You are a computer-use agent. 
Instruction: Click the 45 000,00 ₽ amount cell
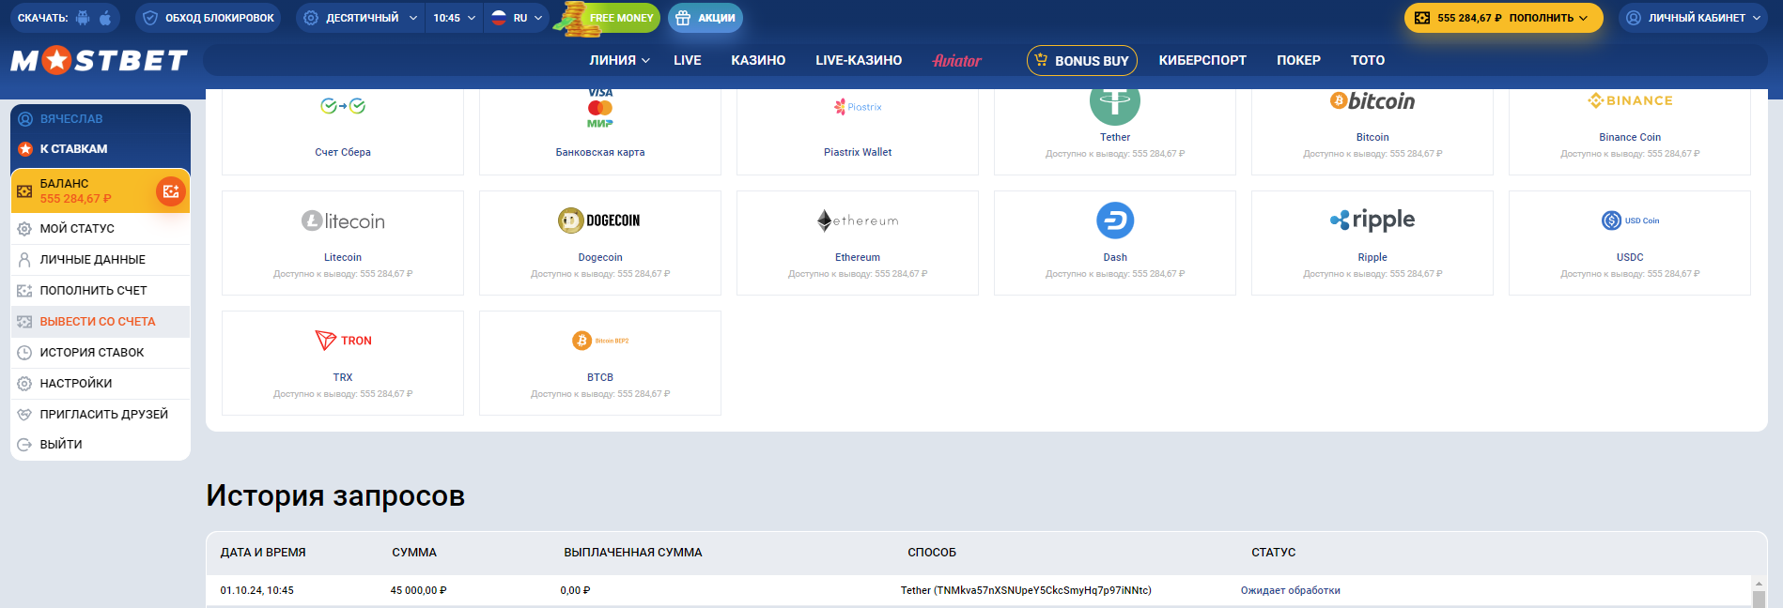click(x=418, y=591)
